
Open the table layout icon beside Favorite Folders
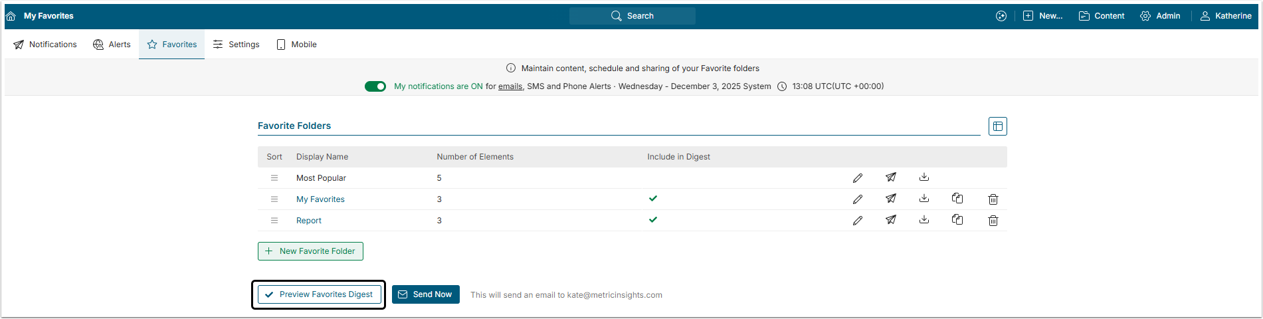coord(997,126)
